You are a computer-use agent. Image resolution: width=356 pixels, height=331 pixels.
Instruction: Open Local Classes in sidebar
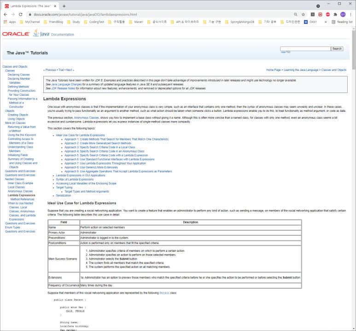(16, 187)
